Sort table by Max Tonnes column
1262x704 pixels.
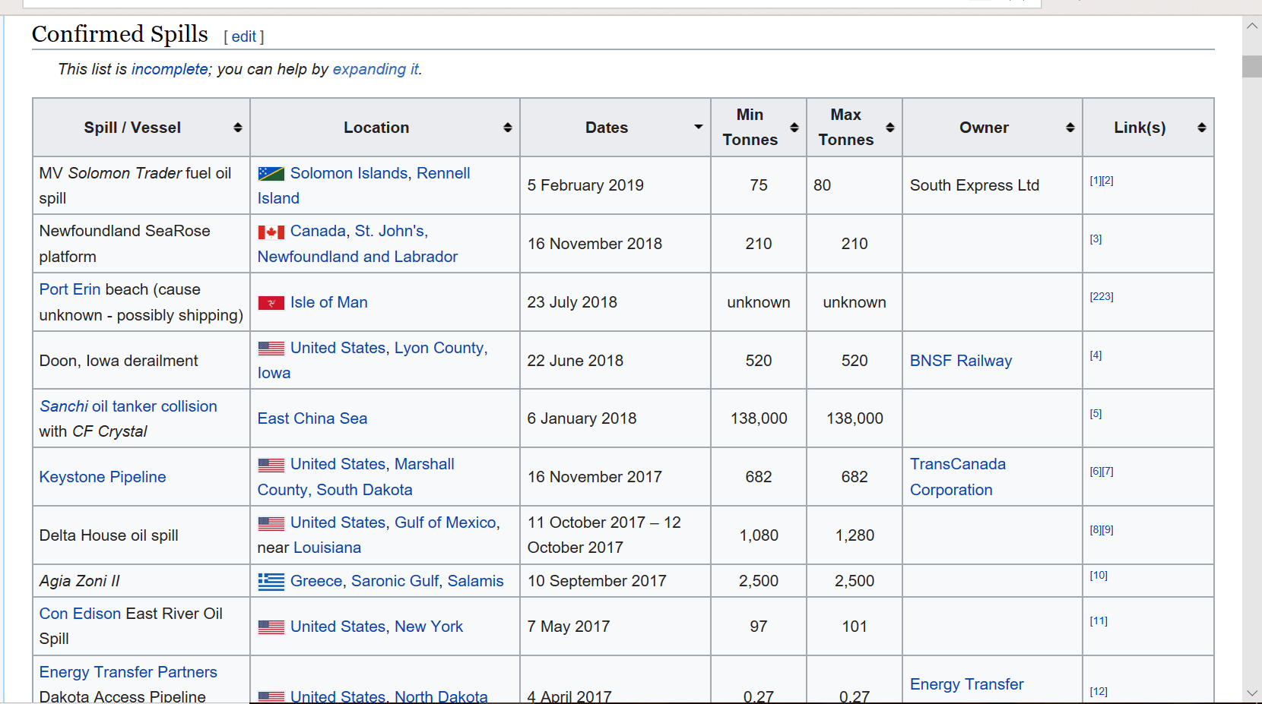pyautogui.click(x=889, y=128)
